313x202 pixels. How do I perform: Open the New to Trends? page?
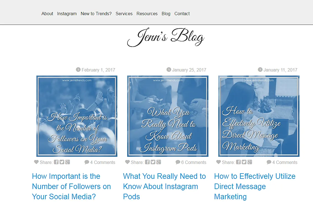click(x=96, y=14)
